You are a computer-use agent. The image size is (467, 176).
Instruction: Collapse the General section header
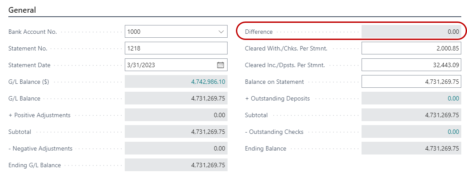pos(22,9)
